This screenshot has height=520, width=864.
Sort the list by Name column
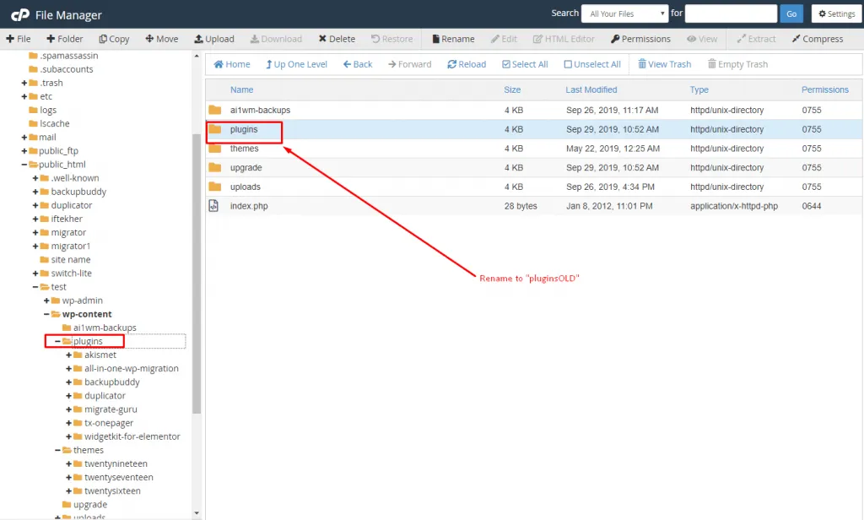coord(242,89)
